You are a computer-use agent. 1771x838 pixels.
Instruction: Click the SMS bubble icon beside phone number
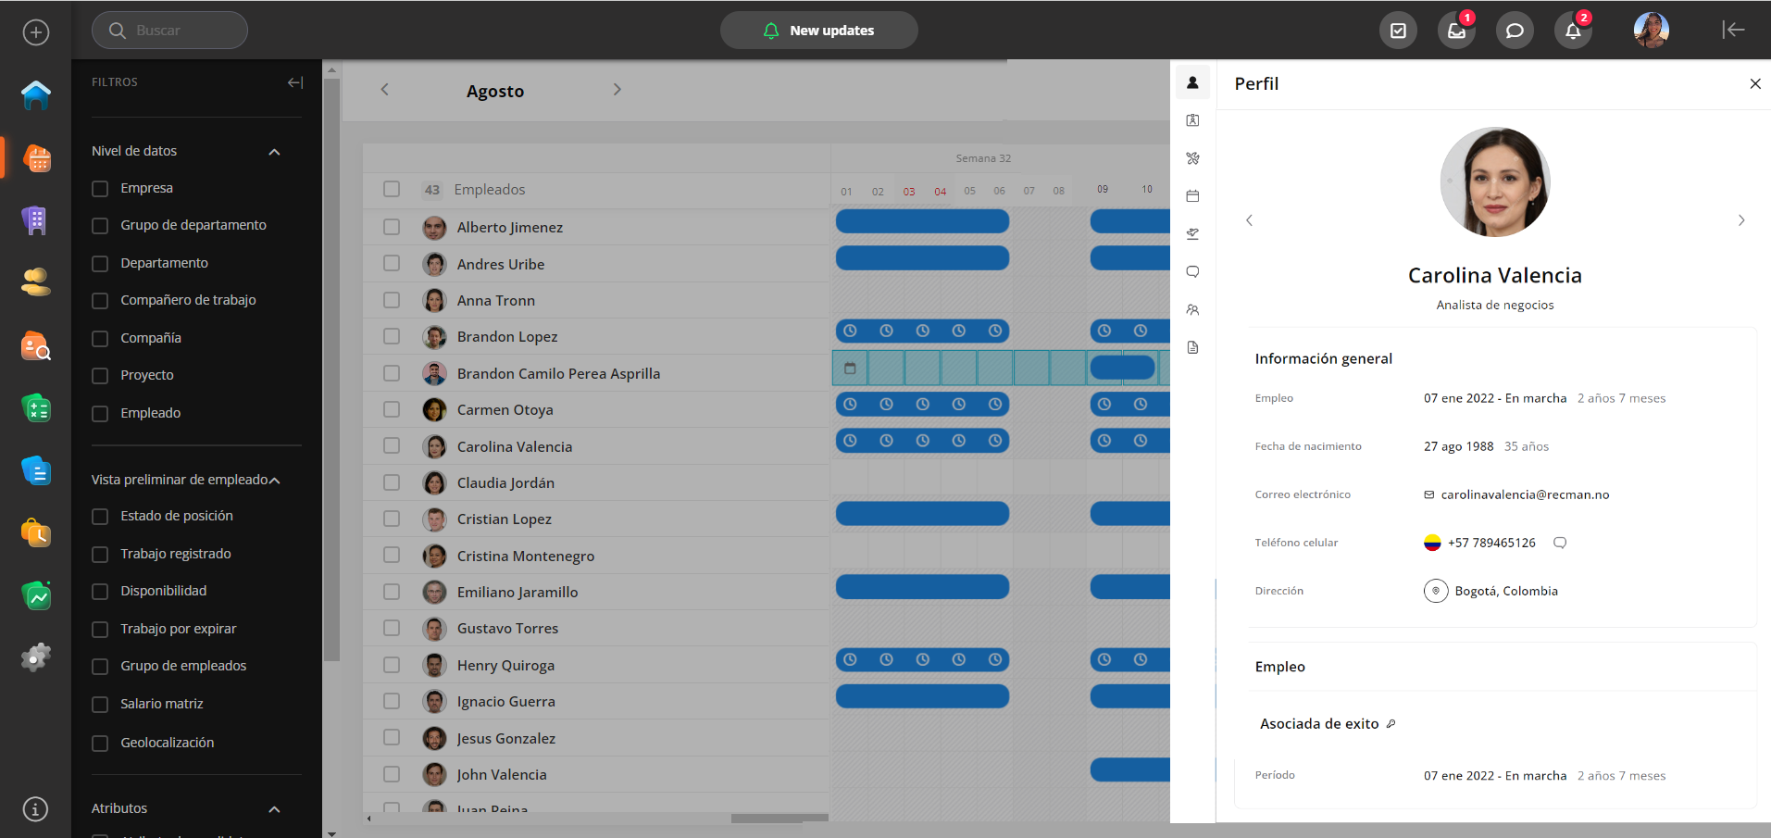coord(1560,543)
